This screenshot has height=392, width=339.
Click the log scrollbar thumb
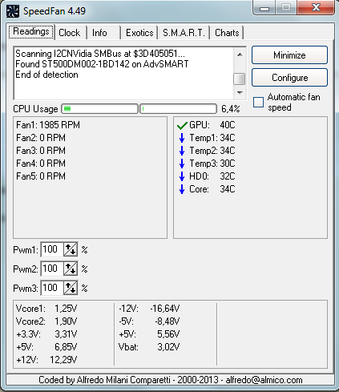[x=240, y=79]
